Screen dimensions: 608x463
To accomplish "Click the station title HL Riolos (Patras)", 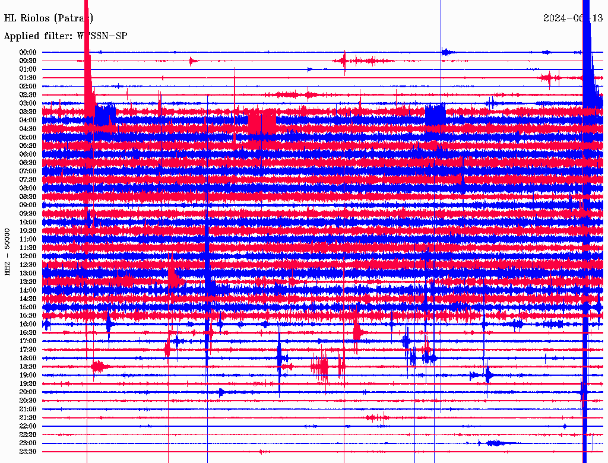I will click(49, 18).
